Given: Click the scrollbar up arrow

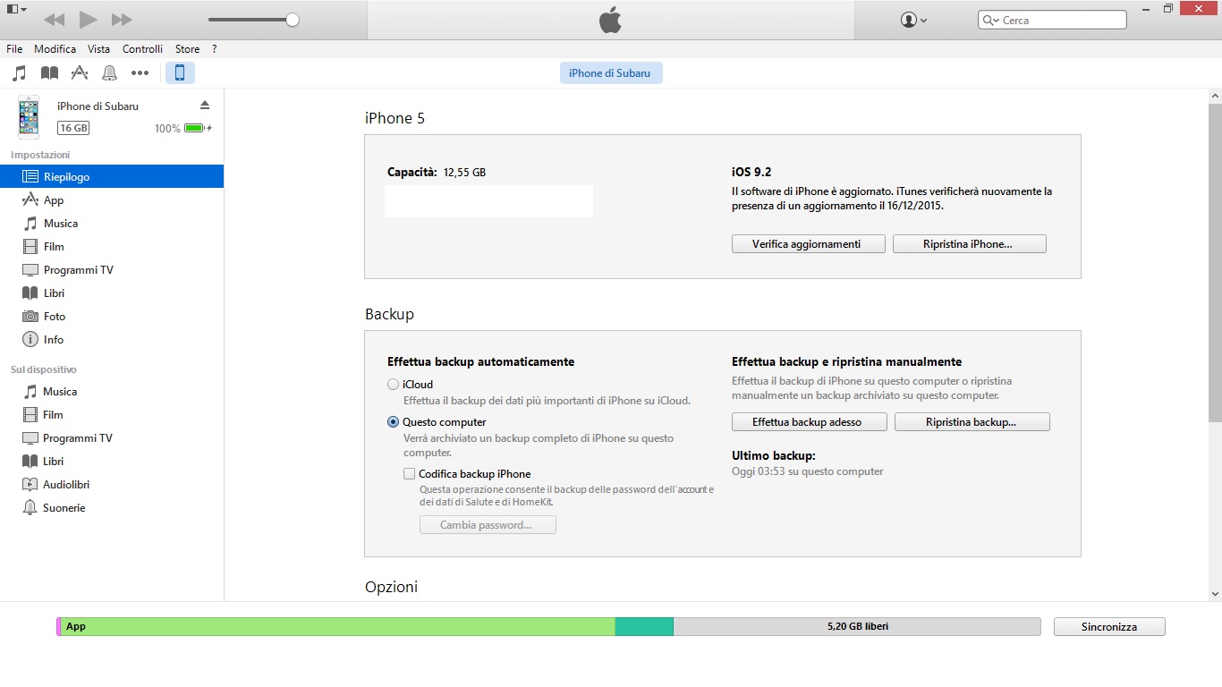Looking at the screenshot, I should click(x=1215, y=95).
